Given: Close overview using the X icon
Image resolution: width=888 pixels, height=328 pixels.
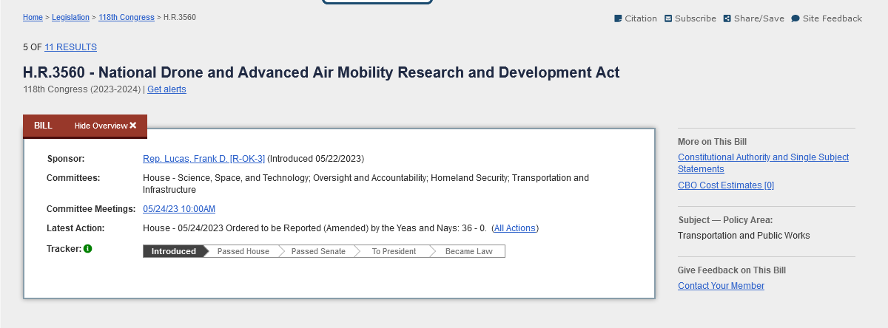Looking at the screenshot, I should point(133,126).
